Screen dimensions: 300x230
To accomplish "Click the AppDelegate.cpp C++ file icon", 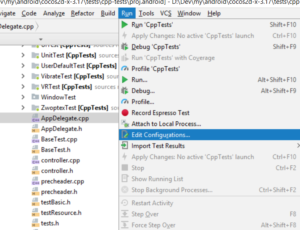I will (x=35, y=118).
